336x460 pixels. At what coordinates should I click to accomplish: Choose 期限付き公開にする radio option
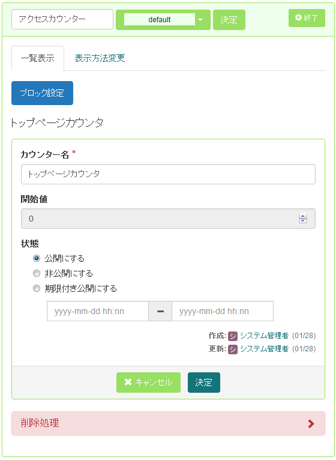37,288
